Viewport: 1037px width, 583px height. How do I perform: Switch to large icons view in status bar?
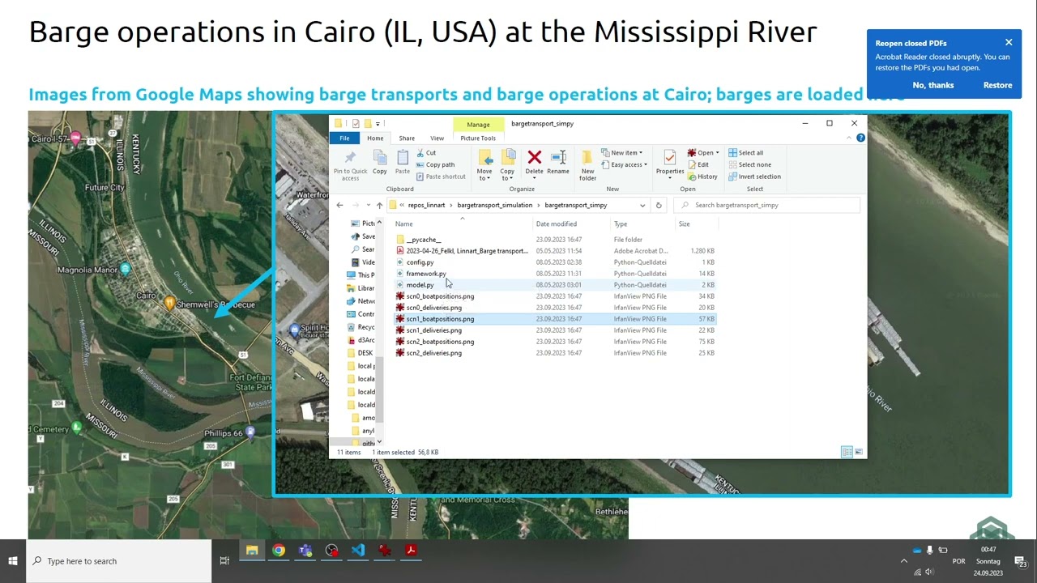[x=859, y=452]
